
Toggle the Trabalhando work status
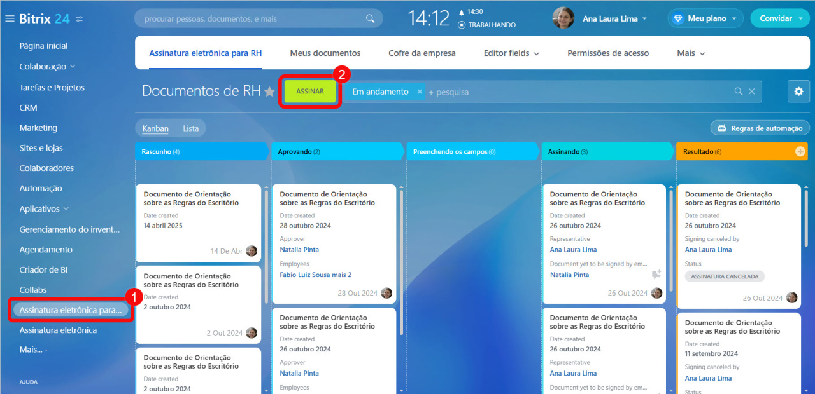[486, 25]
